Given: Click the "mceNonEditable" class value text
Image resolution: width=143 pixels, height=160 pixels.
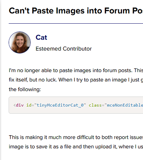Looking at the screenshot, I should tap(125, 105).
